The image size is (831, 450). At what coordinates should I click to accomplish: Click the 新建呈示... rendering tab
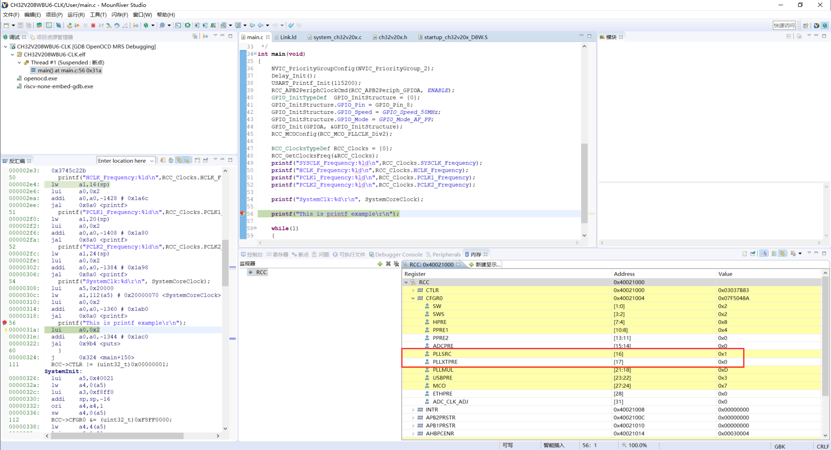[485, 264]
